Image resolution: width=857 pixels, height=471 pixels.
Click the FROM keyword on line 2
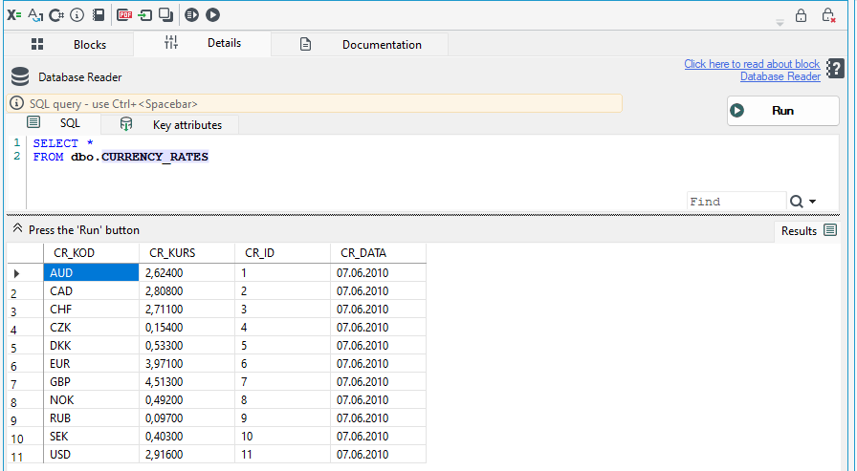(48, 157)
